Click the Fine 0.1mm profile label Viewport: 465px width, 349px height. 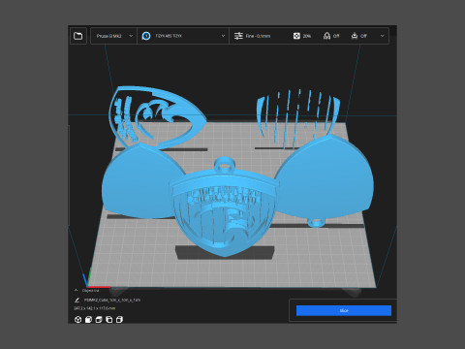click(x=258, y=36)
